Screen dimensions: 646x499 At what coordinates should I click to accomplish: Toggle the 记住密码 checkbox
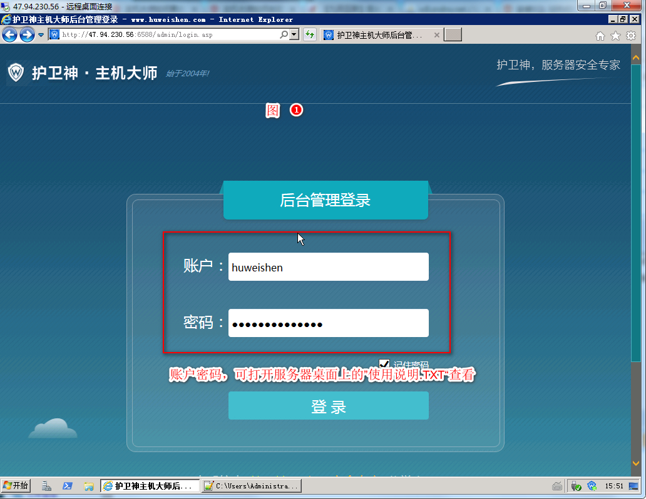[384, 364]
